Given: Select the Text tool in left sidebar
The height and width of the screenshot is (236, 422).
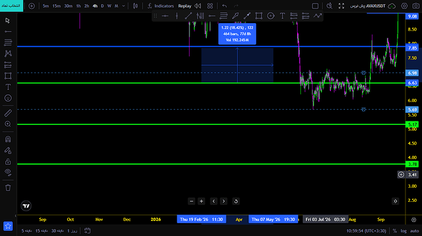Looking at the screenshot, I should click(x=8, y=87).
